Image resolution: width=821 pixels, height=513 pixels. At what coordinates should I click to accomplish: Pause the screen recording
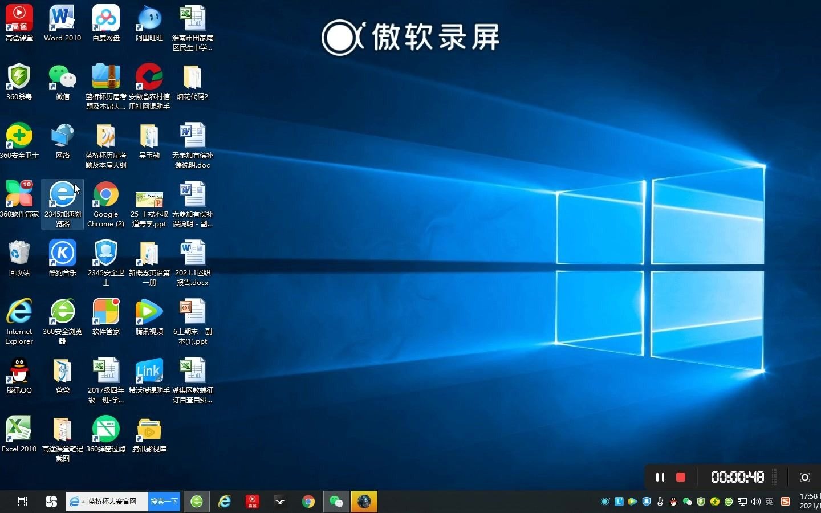660,477
